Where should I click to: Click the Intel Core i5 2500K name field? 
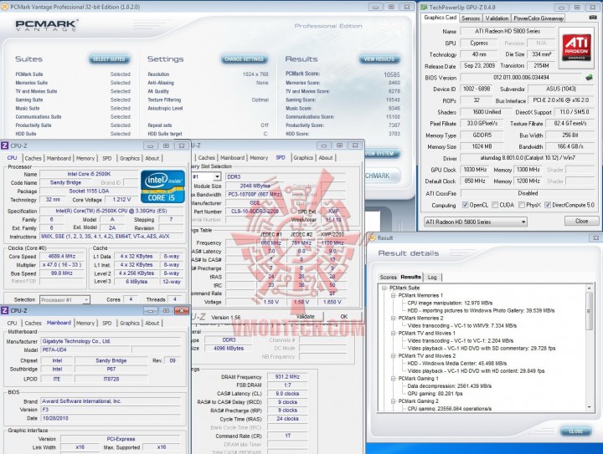(x=89, y=174)
